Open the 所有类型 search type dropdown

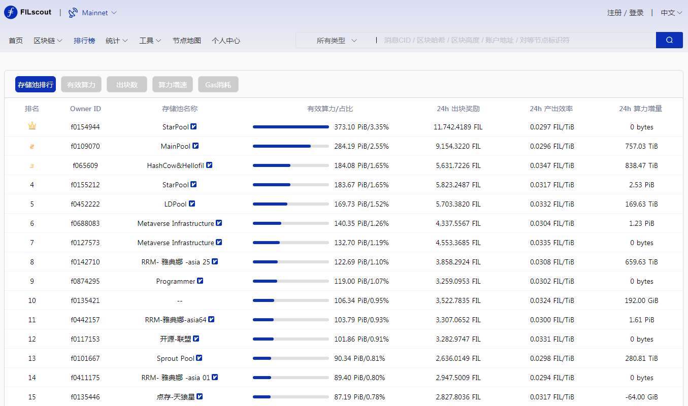pos(336,41)
